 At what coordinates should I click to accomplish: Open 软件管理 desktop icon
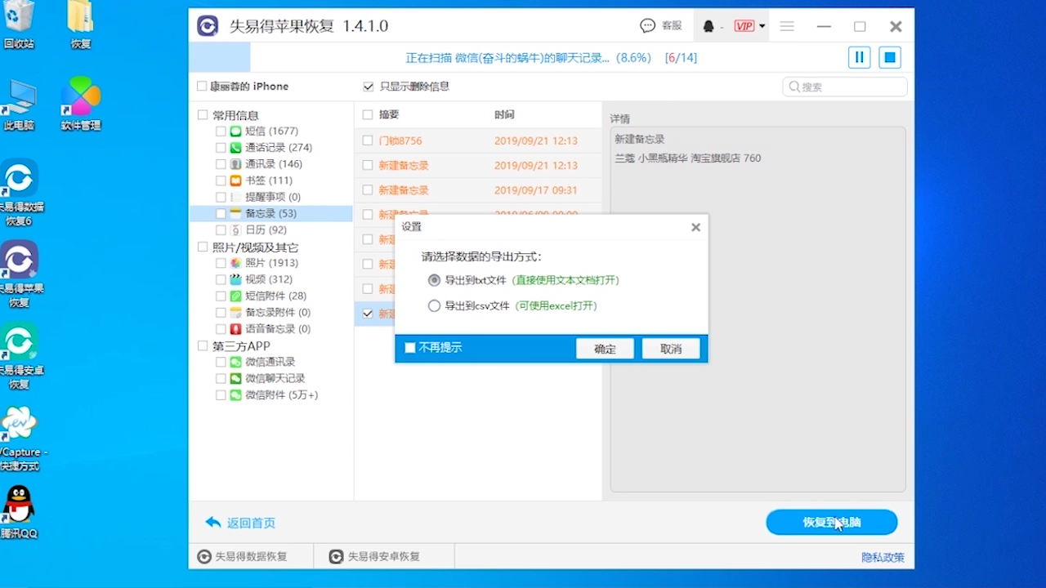(81, 105)
